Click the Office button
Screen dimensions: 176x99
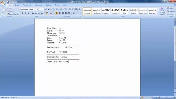point(3,2)
